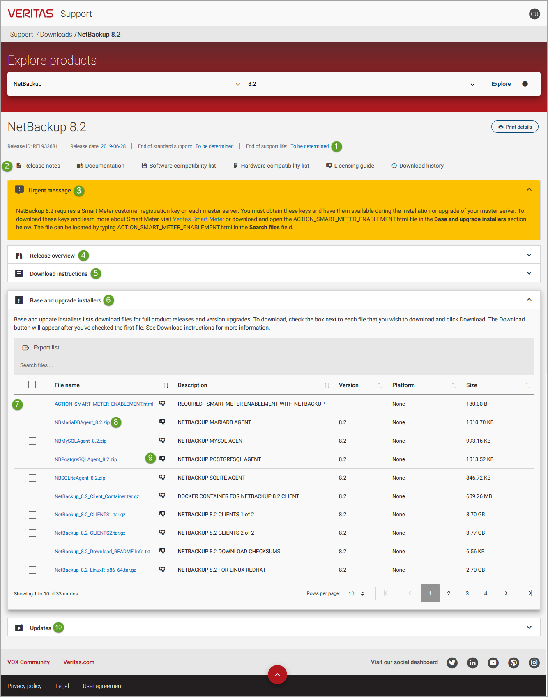548x697 pixels.
Task: Click the details icon for NBMySQLAgent_8.2.zip
Action: click(x=162, y=440)
